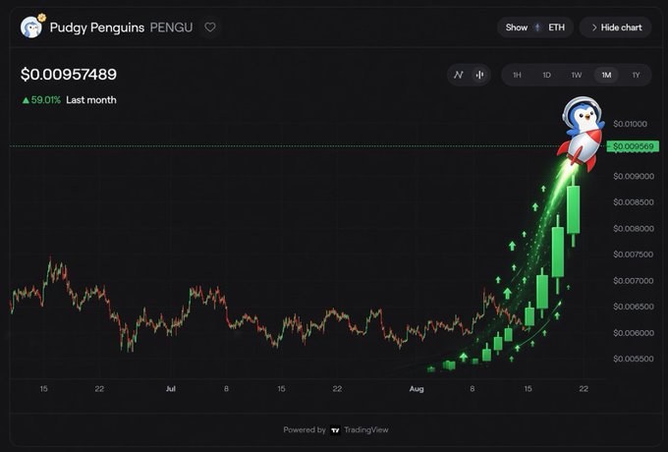Favorite PENGU with the heart icon

click(210, 28)
